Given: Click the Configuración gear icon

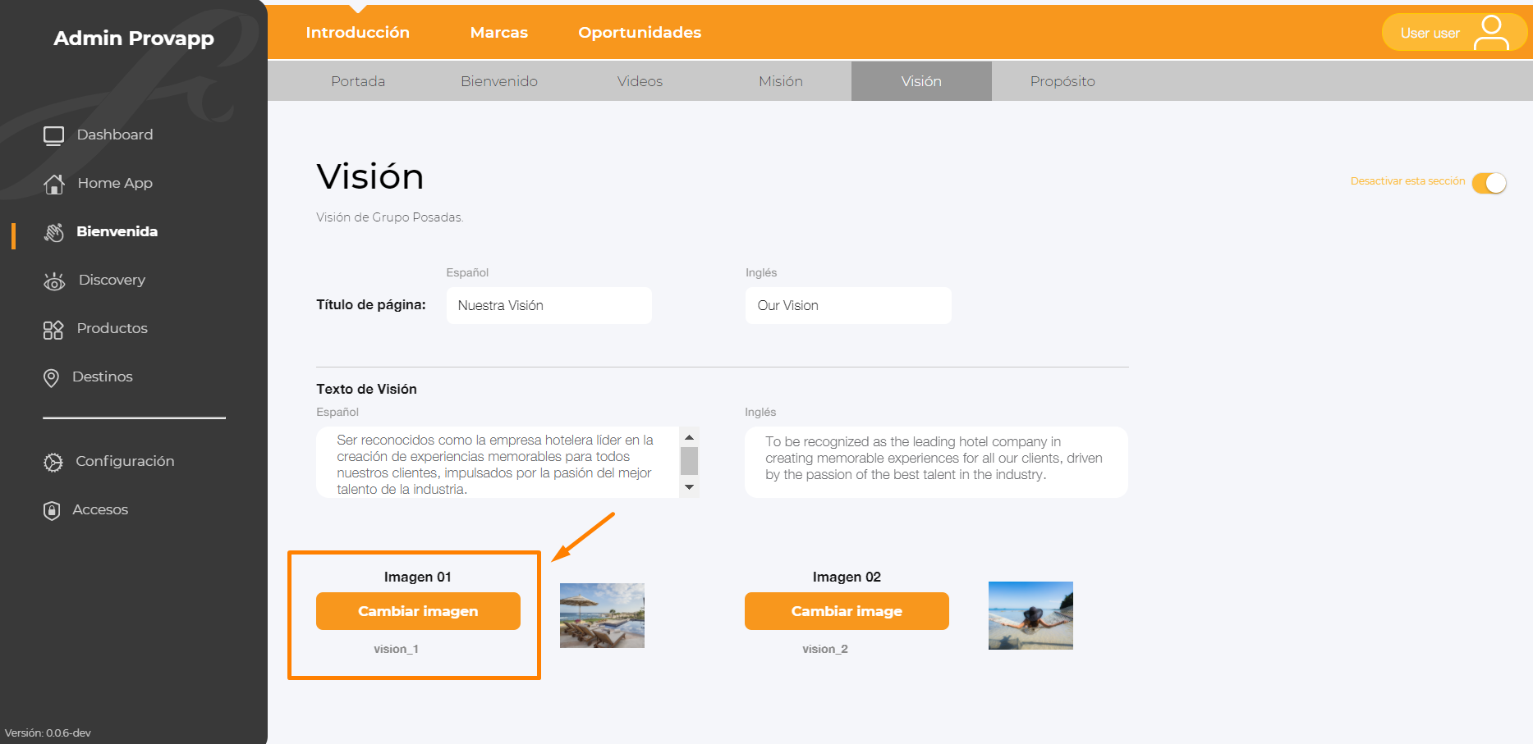Looking at the screenshot, I should pos(53,462).
